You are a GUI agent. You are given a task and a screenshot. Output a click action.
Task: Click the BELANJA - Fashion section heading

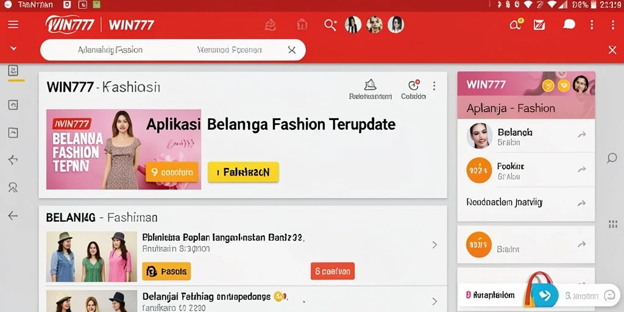102,218
